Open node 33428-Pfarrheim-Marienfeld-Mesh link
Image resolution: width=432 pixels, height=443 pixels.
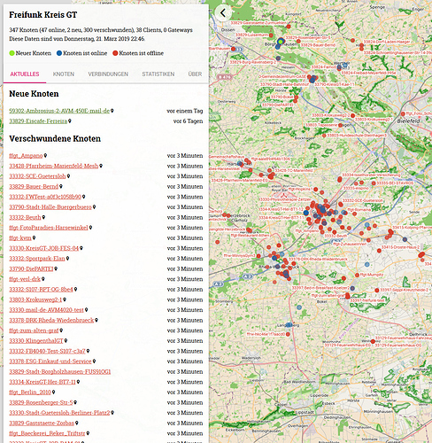pyautogui.click(x=54, y=166)
